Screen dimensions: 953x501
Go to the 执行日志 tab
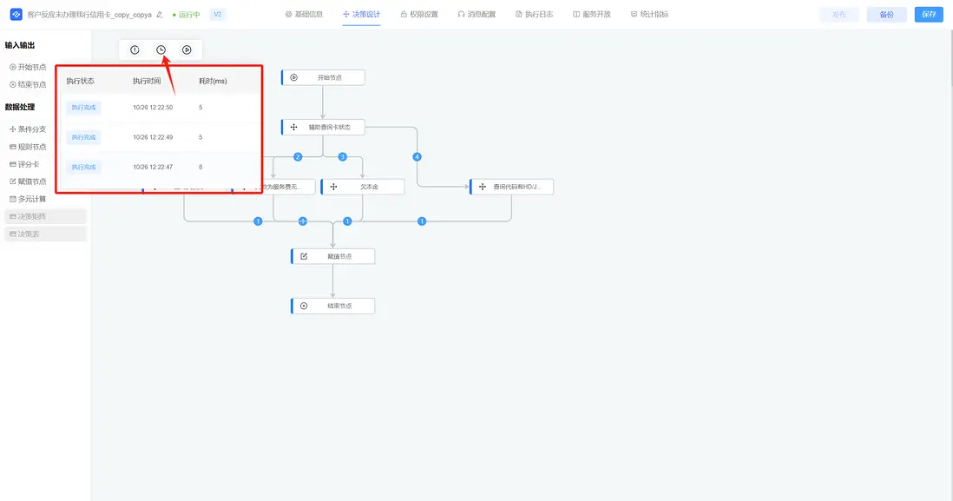534,15
